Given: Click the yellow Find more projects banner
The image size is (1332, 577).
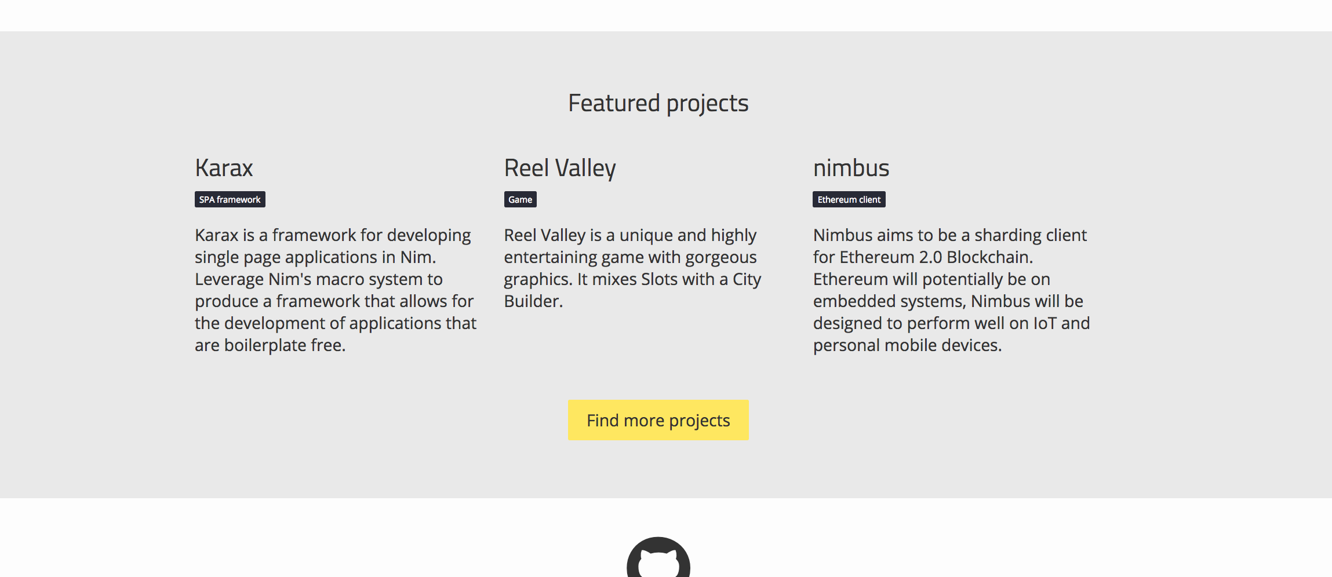Looking at the screenshot, I should (x=658, y=420).
